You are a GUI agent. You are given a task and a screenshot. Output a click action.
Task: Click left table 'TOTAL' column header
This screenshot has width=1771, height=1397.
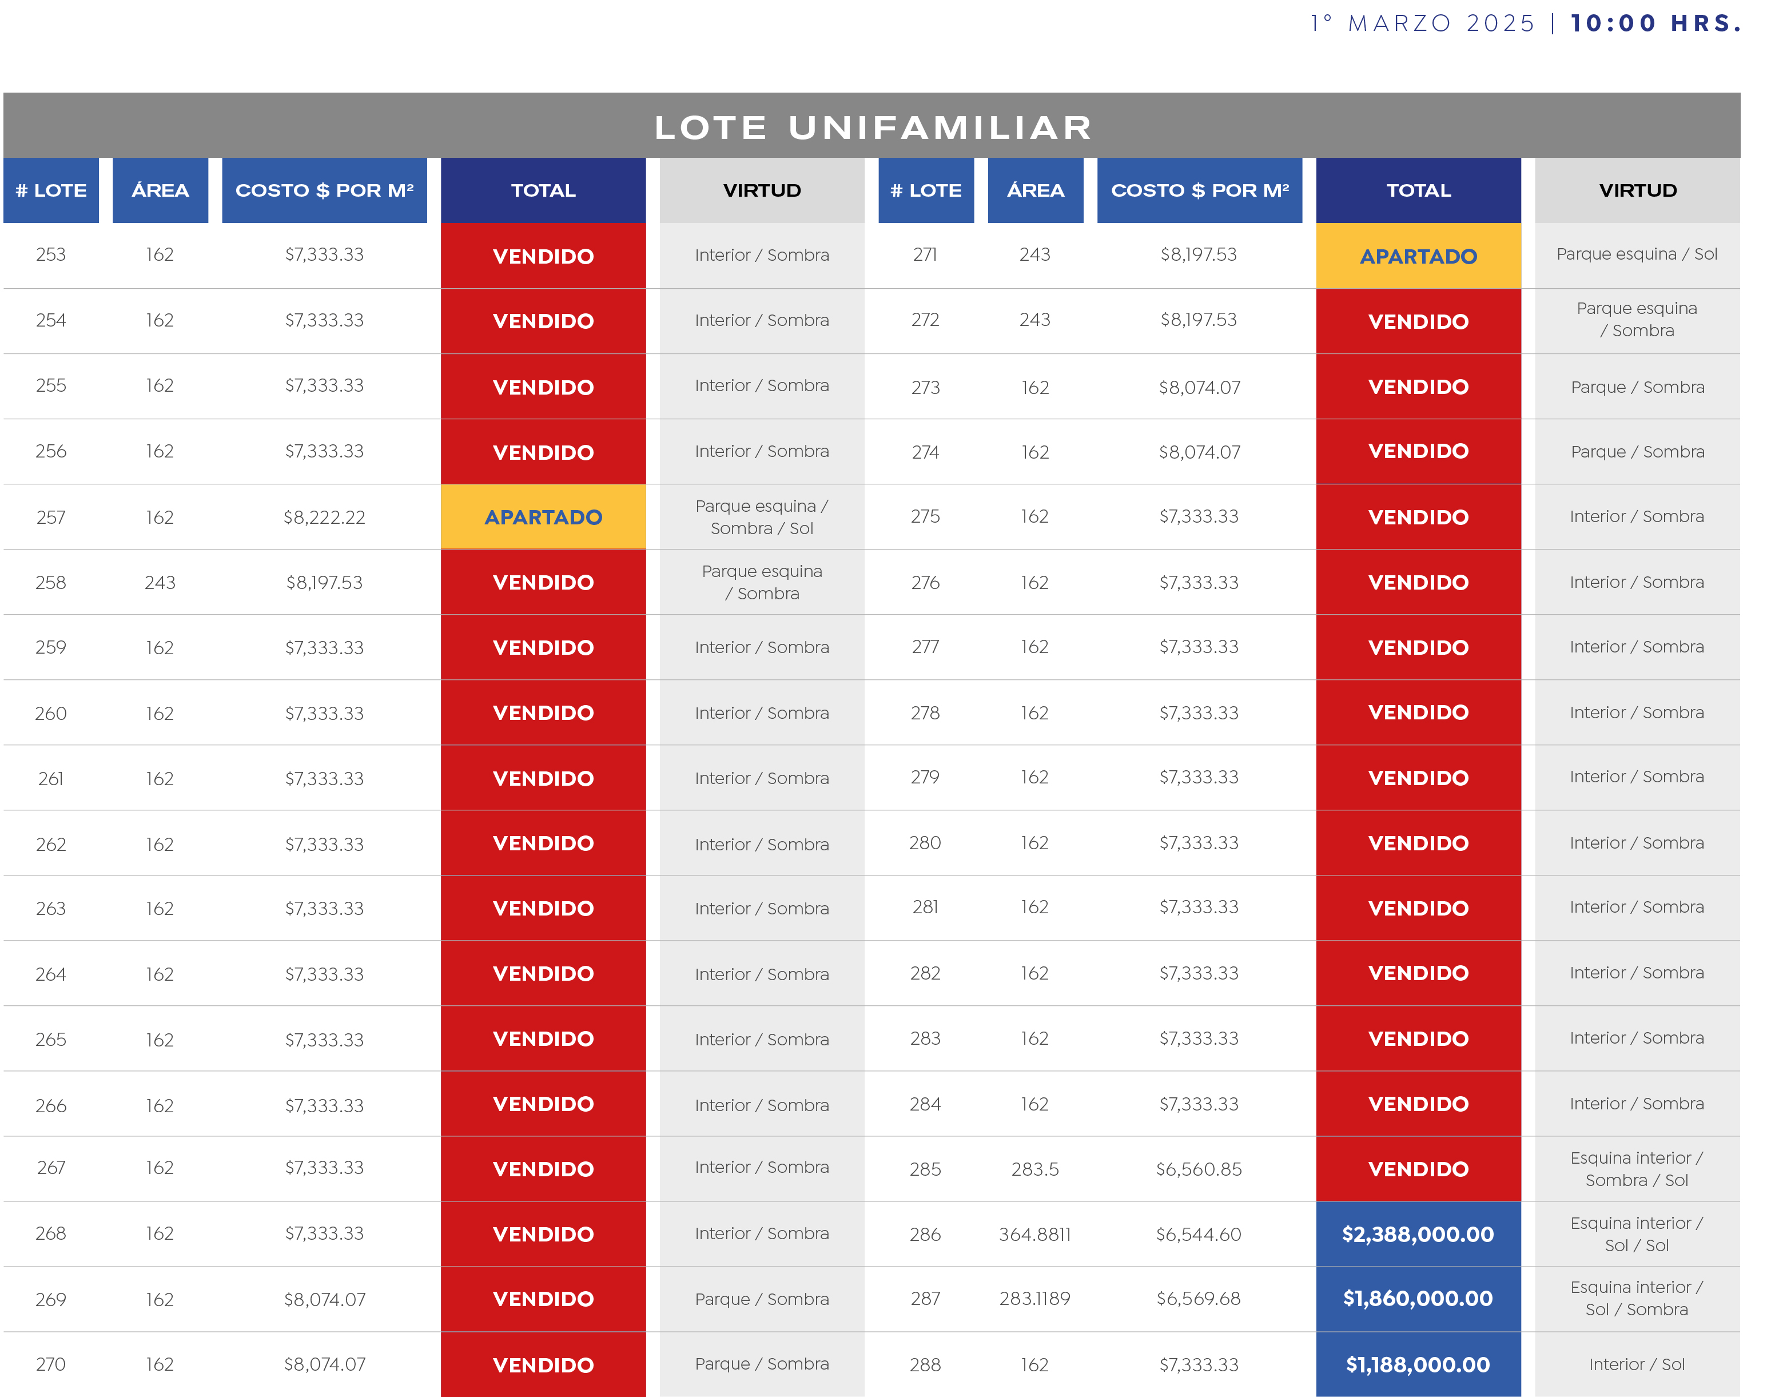(x=543, y=190)
